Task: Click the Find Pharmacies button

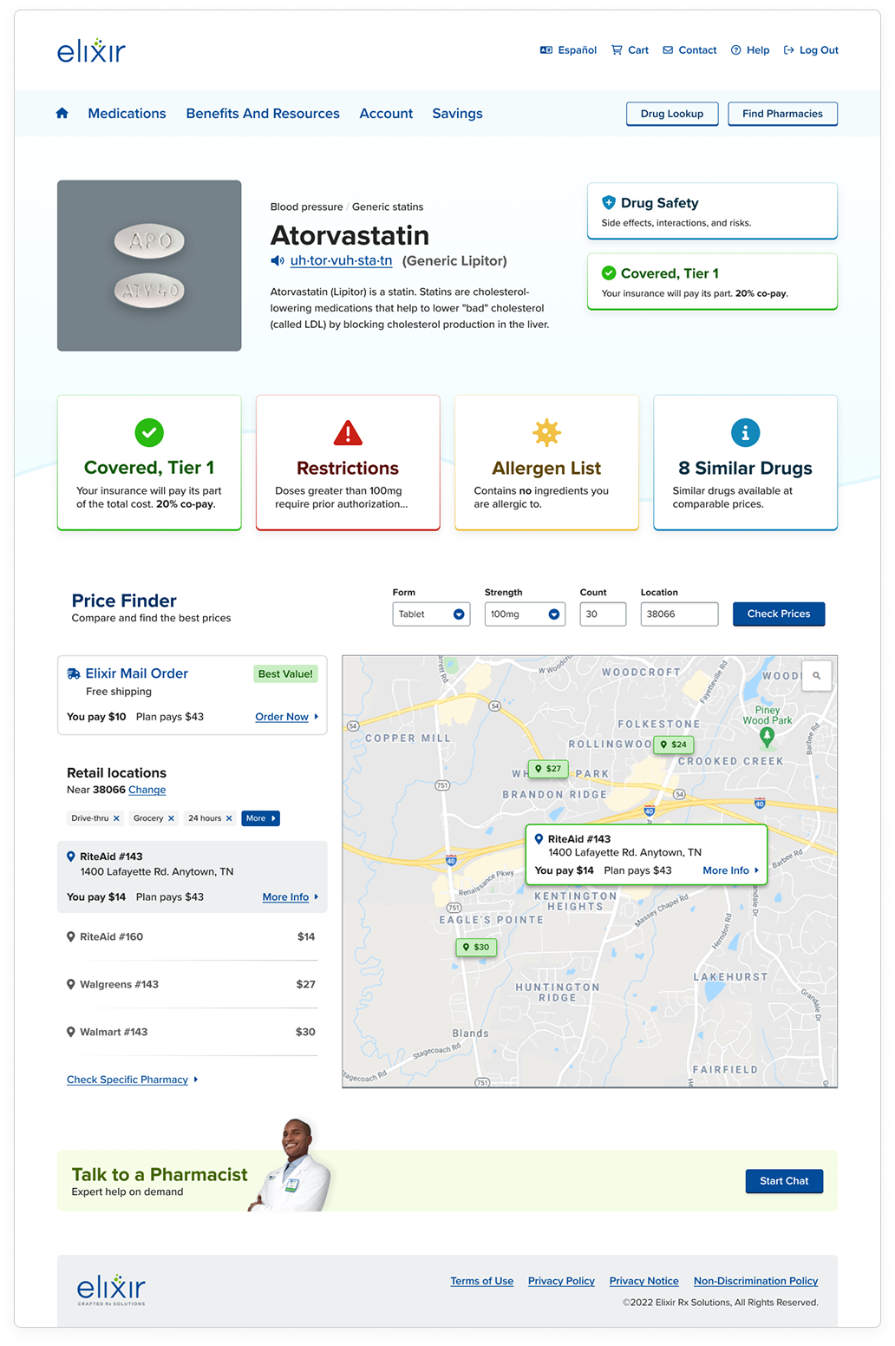Action: pos(782,114)
